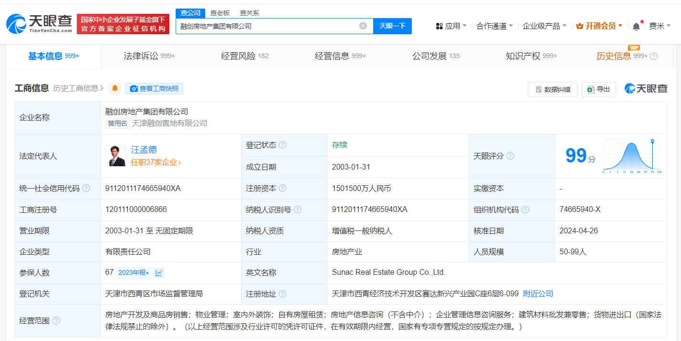Click the 天眼一下 search button
This screenshot has height=341, width=681.
[392, 26]
